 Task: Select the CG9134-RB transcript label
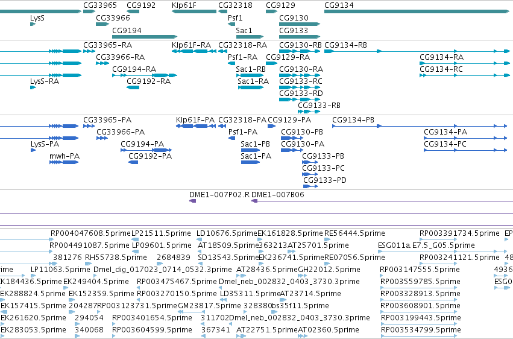coord(345,45)
